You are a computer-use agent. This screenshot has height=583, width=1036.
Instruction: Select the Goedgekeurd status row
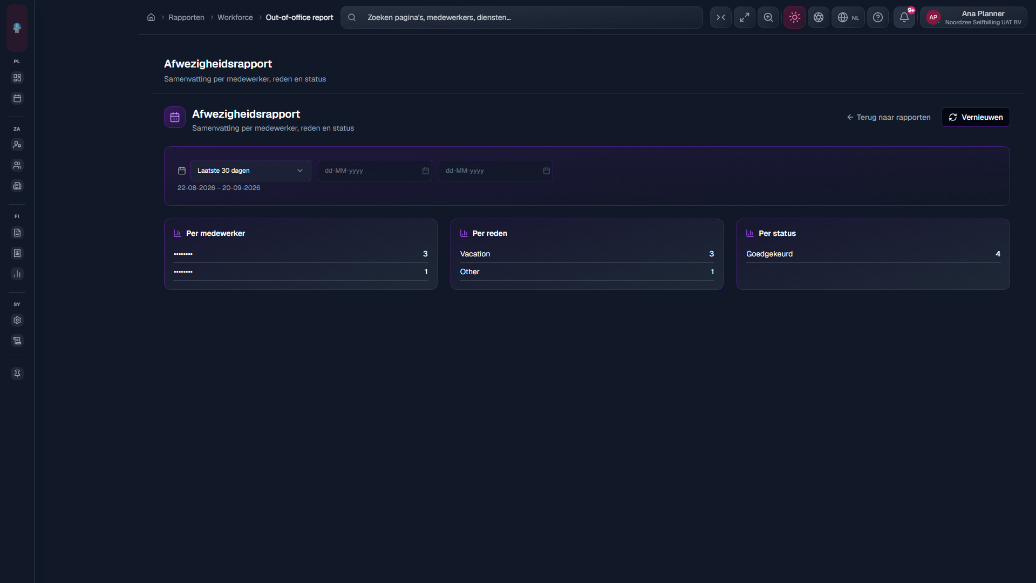pos(873,254)
